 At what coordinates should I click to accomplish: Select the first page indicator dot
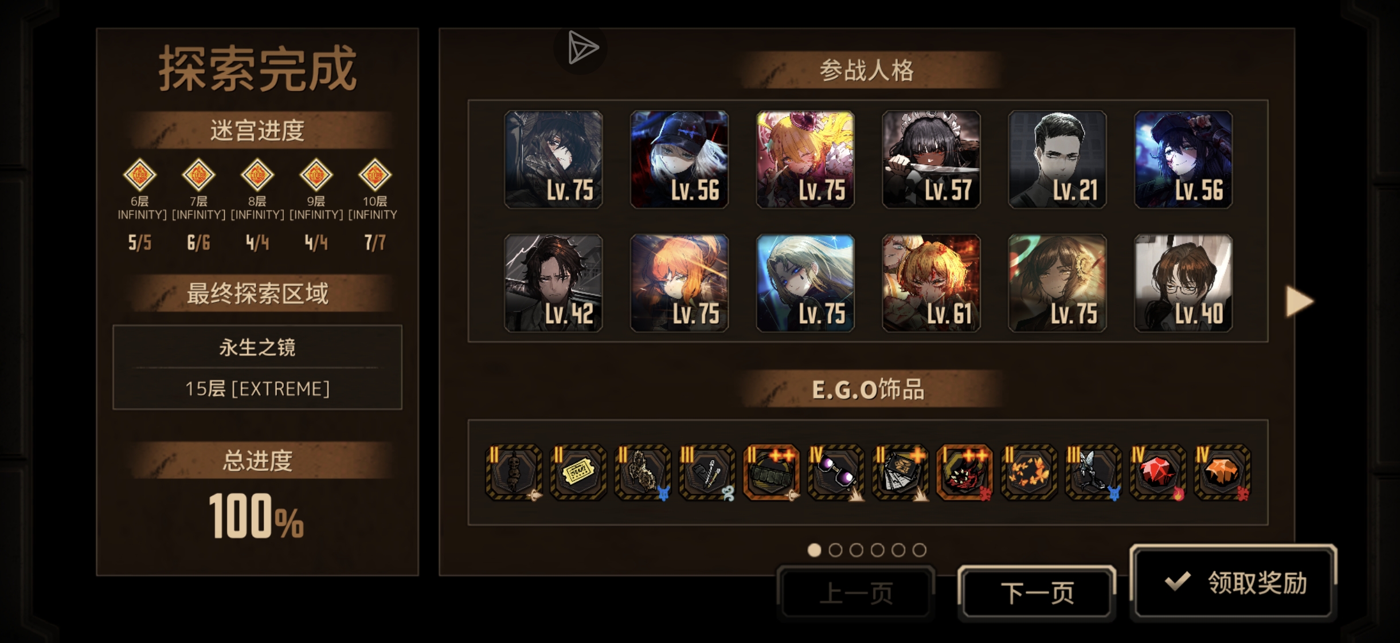pos(814,550)
